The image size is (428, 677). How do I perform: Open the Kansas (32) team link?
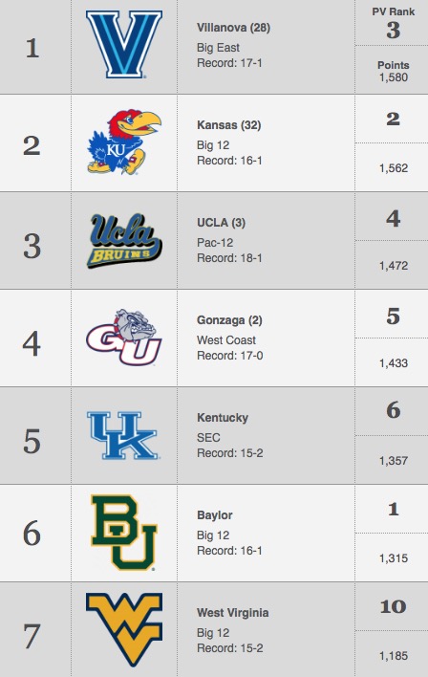coord(228,125)
